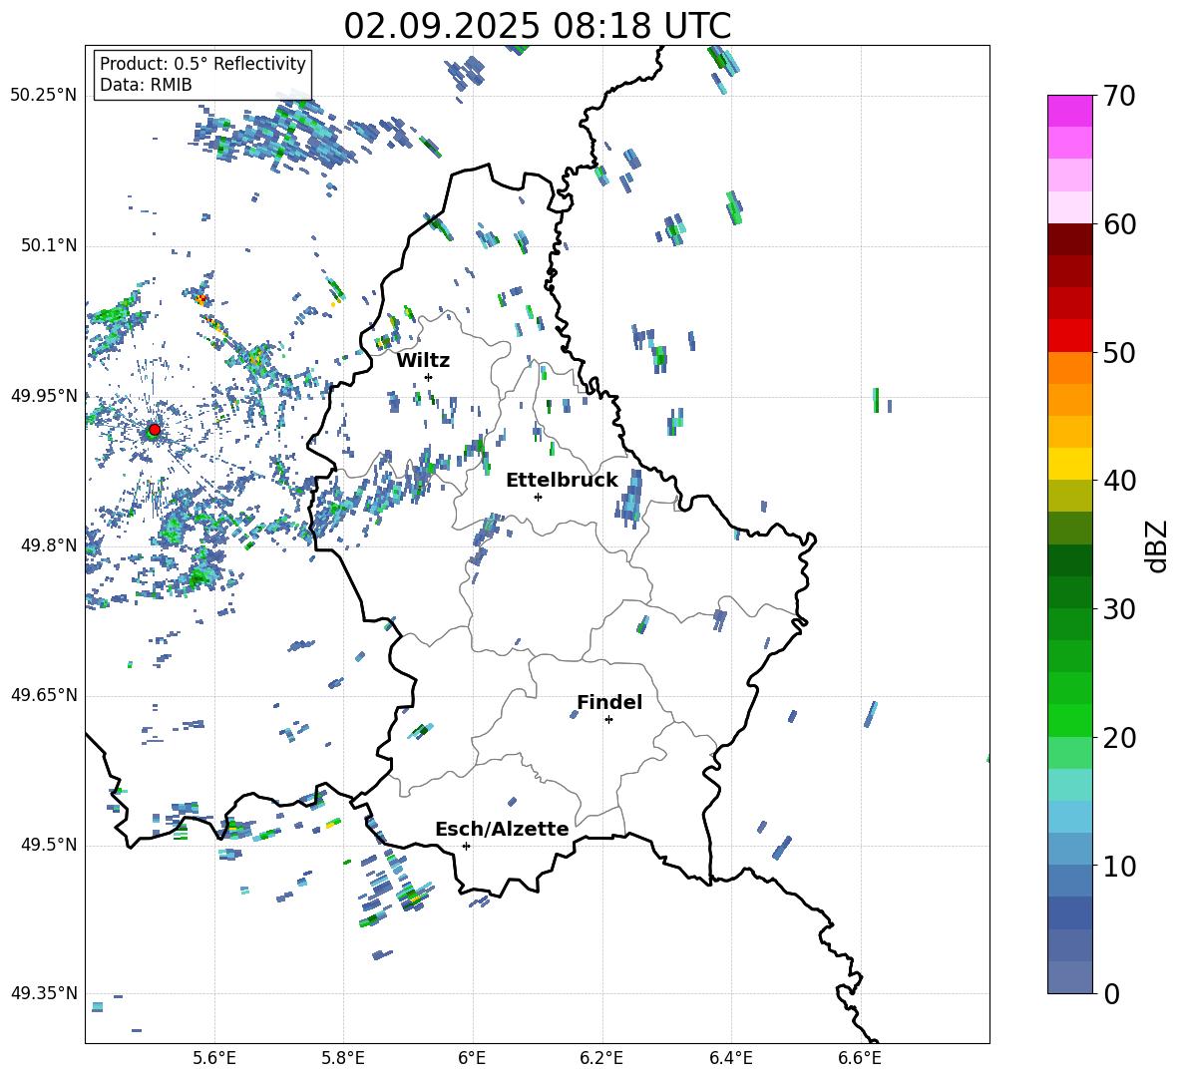Click the 5.6°E longitude label

[x=214, y=1058]
